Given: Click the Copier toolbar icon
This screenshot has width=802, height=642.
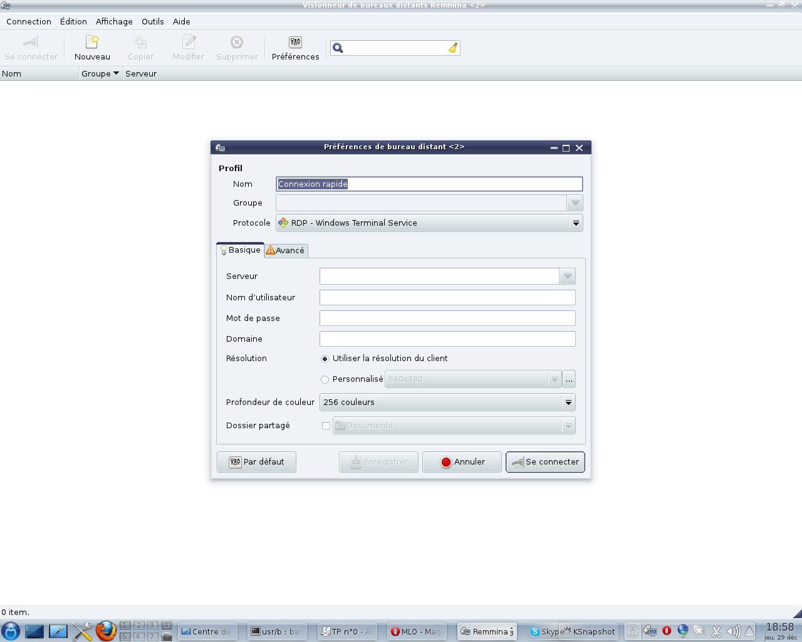Looking at the screenshot, I should coord(140,42).
